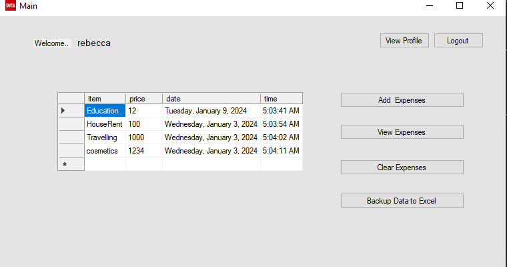Open the View Profile page
The height and width of the screenshot is (267, 507).
point(404,41)
